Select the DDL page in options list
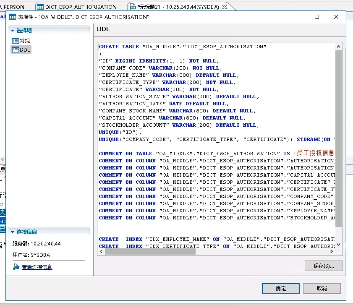353x305 pixels. [25, 50]
